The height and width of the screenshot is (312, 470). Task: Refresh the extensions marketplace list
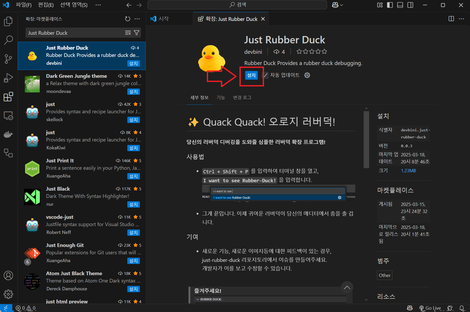pos(128,19)
